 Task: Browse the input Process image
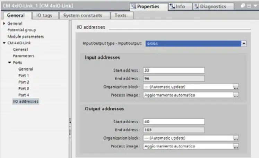[236, 95]
